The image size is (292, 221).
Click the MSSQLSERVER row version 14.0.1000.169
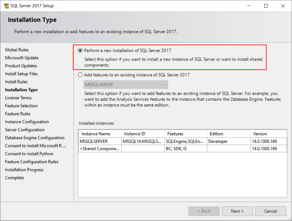coord(269,141)
